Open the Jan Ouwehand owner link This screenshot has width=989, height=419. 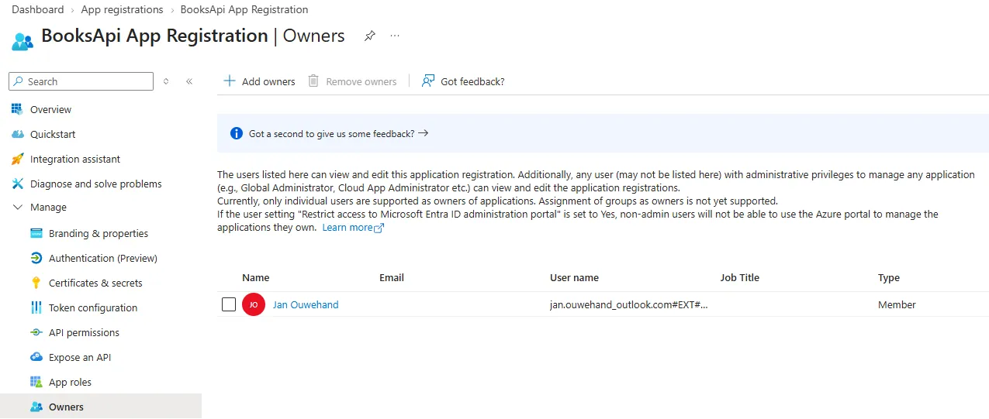306,304
